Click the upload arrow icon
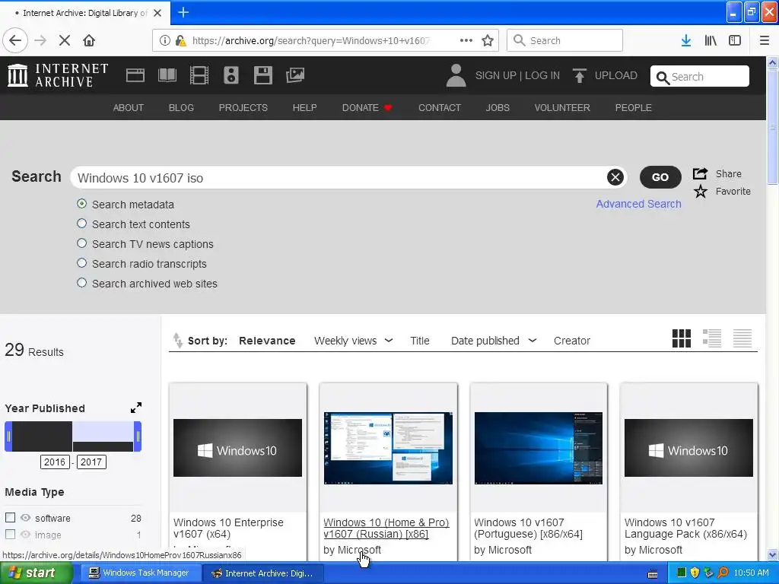 (x=579, y=75)
